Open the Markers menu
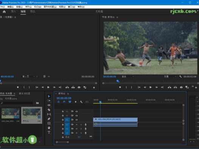Image resolution: width=199 pixels, height=149 pixels. click(x=38, y=7)
